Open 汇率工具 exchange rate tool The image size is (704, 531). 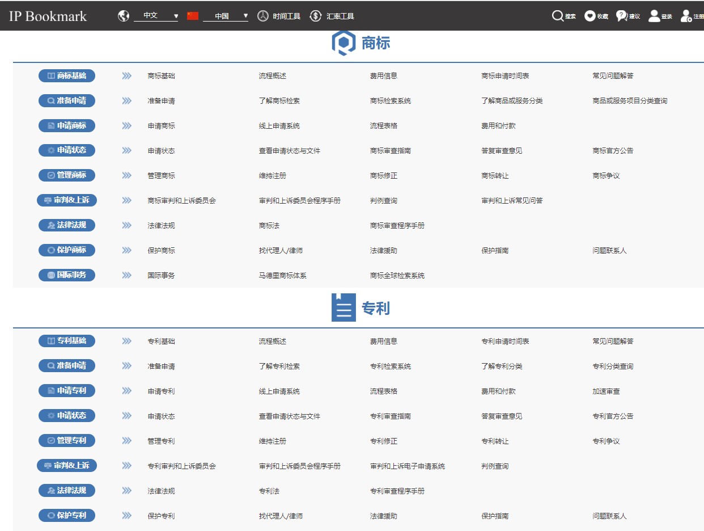[332, 16]
